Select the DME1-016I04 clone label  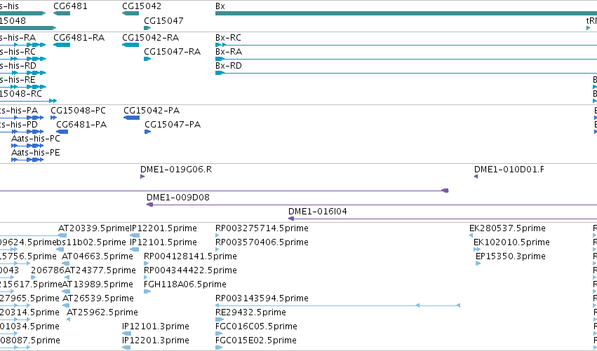point(318,212)
